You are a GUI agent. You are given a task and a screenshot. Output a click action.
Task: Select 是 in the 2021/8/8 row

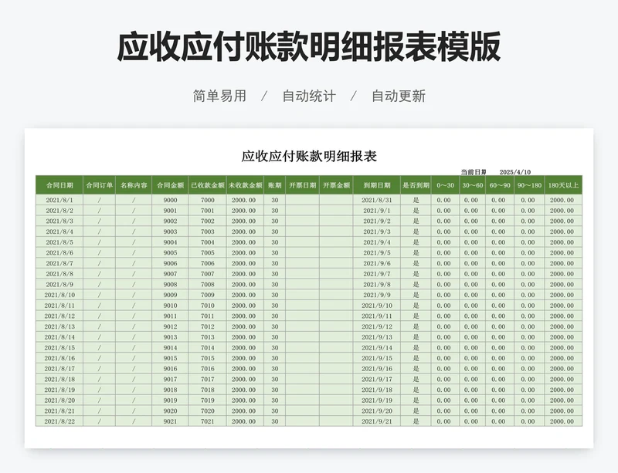[416, 274]
